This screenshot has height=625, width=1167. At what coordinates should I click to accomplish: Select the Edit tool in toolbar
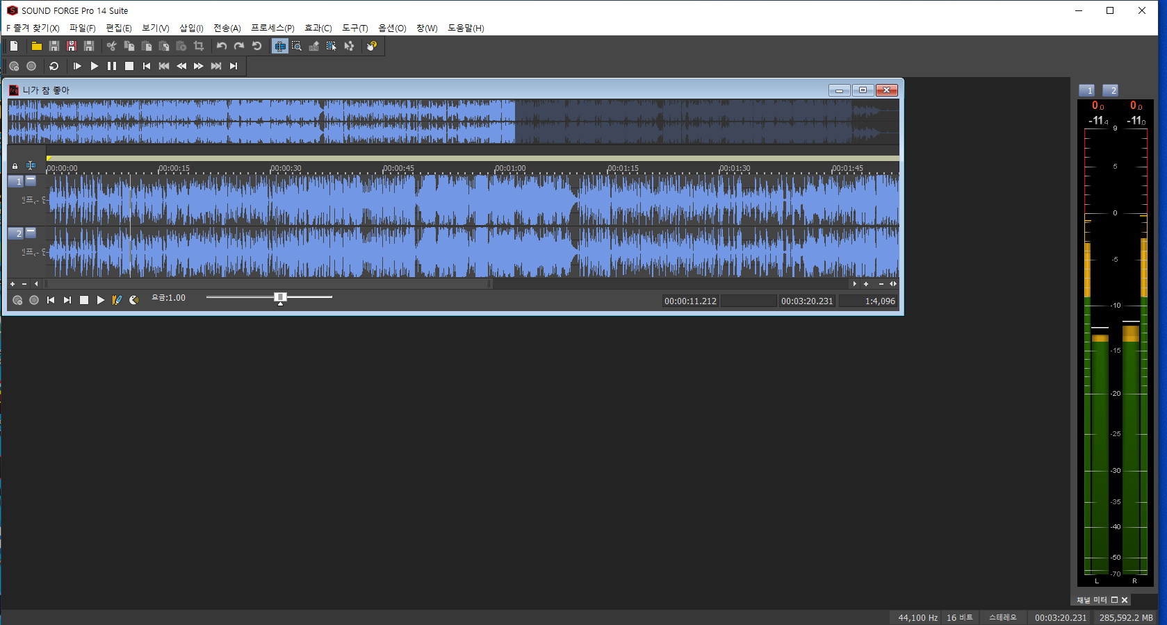[280, 46]
